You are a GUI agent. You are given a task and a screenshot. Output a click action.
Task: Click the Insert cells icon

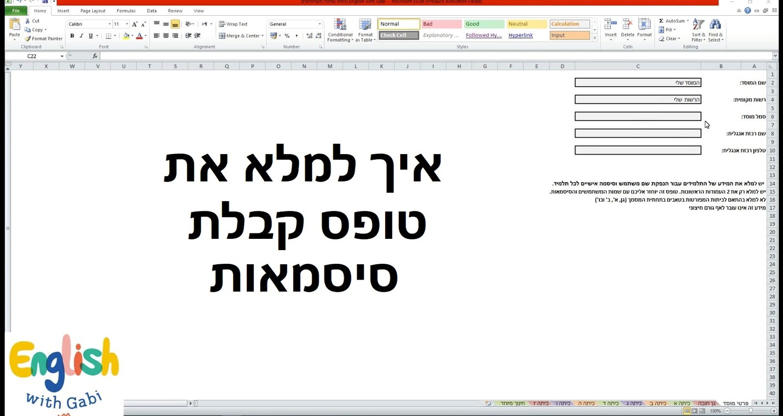(x=610, y=24)
